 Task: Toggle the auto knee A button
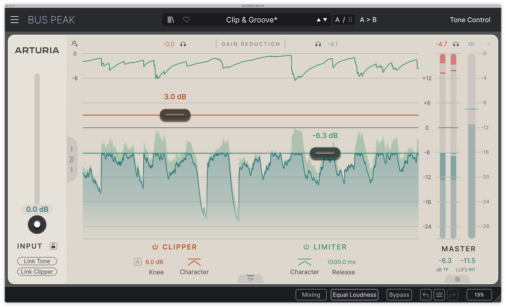click(x=138, y=262)
